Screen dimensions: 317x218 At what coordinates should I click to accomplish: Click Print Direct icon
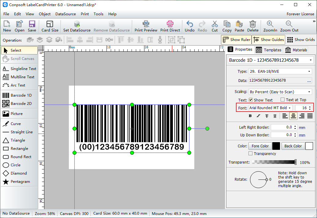click(x=170, y=24)
